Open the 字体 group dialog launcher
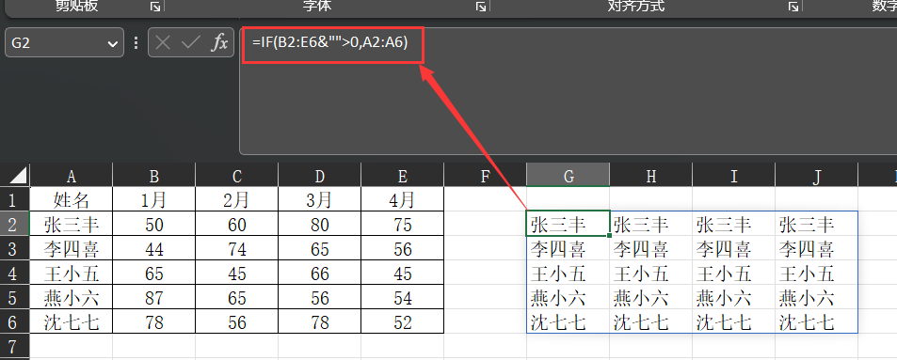897x360 pixels. 481,7
